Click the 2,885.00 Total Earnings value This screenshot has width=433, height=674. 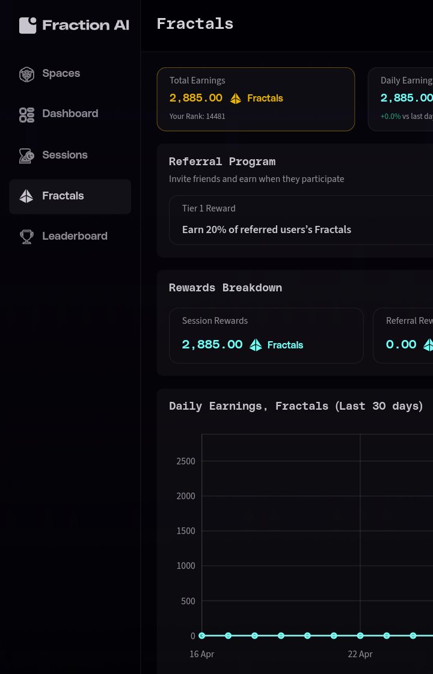tap(196, 98)
